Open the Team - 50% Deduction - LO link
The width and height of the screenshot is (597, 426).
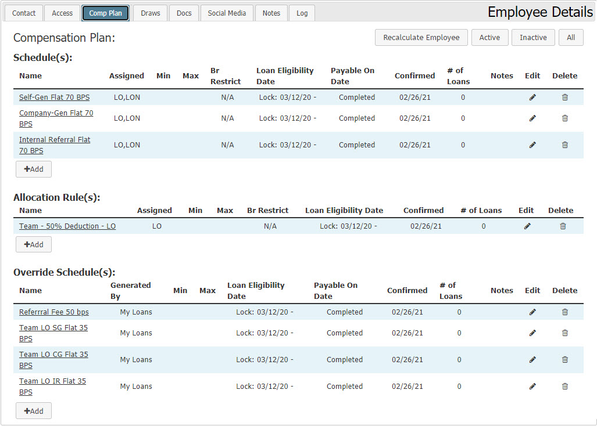click(x=67, y=226)
